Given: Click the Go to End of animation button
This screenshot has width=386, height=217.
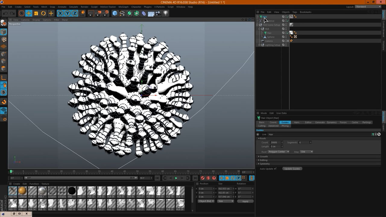Looking at the screenshot, I should pos(195,178).
